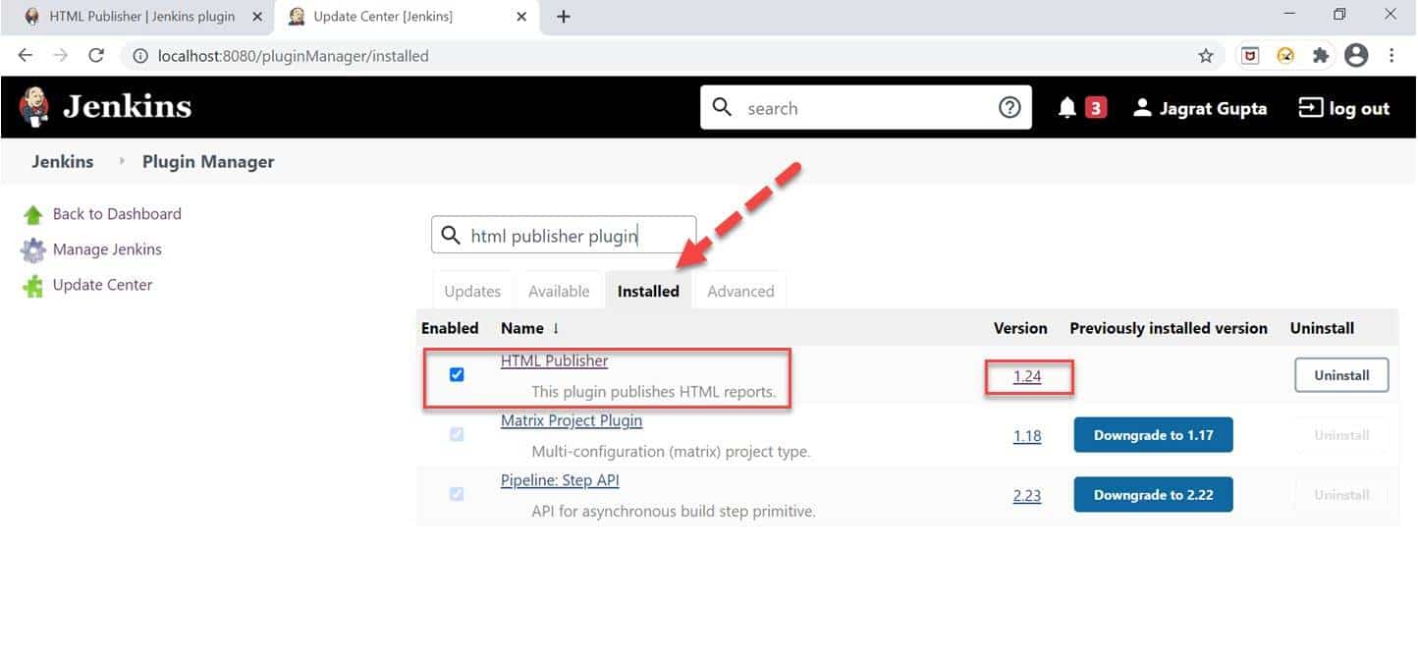Open the HTML Publisher plugin link
The height and width of the screenshot is (662, 1418).
point(554,360)
